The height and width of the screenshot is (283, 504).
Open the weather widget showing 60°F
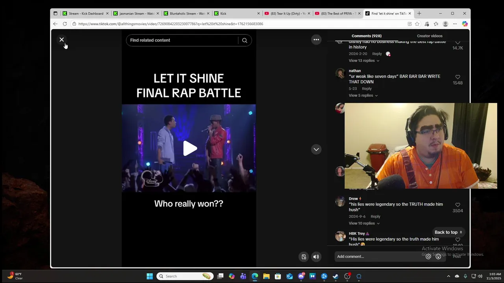coord(15,276)
